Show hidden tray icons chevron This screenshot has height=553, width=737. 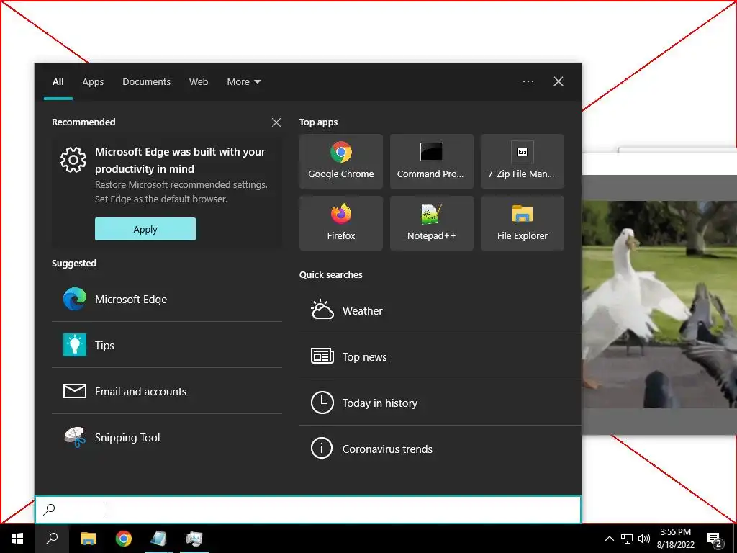click(x=609, y=539)
